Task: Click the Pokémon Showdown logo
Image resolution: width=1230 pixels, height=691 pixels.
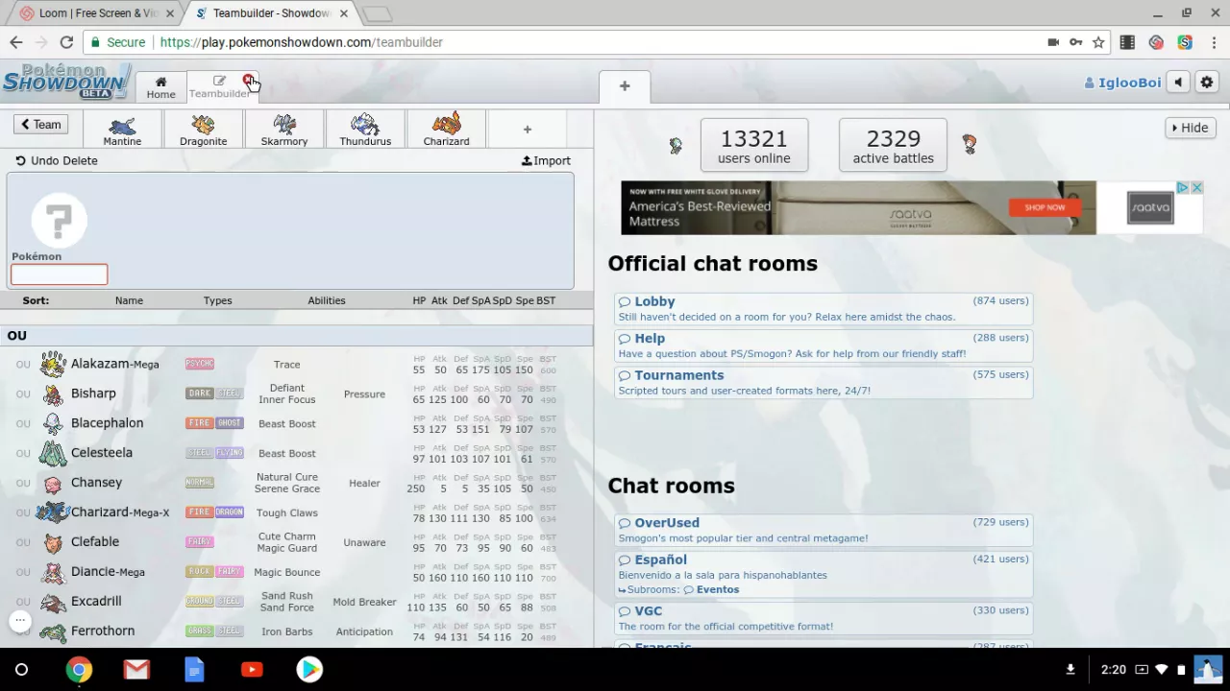Action: coord(65,82)
